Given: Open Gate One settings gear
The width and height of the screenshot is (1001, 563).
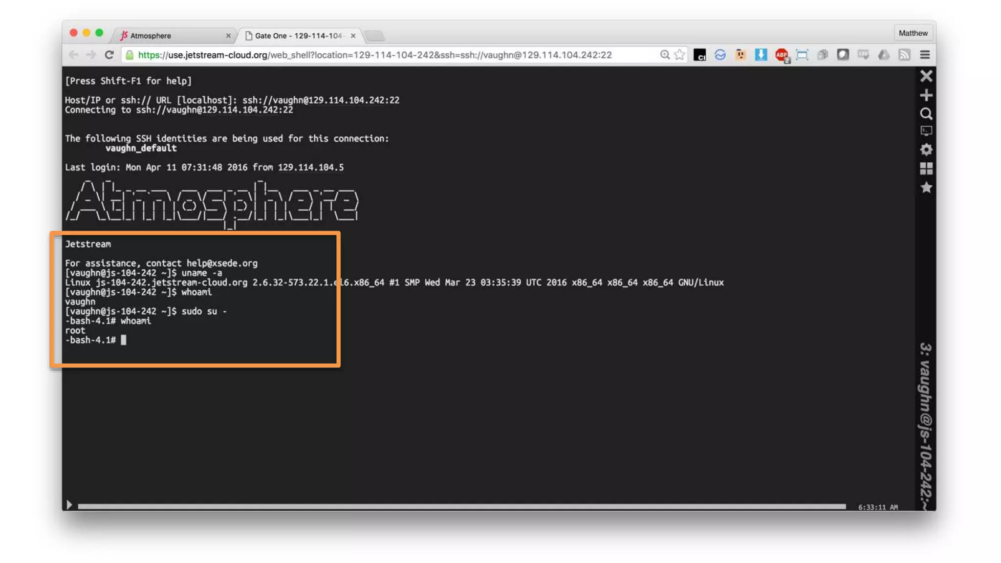Looking at the screenshot, I should point(926,150).
